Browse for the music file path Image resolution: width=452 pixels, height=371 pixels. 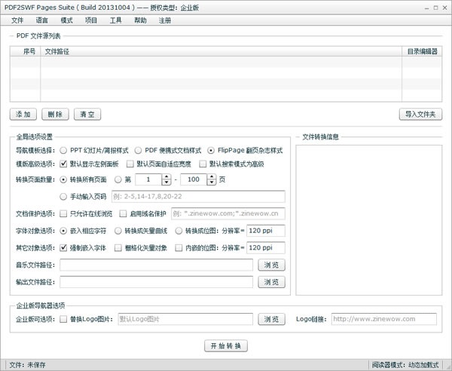[271, 265]
